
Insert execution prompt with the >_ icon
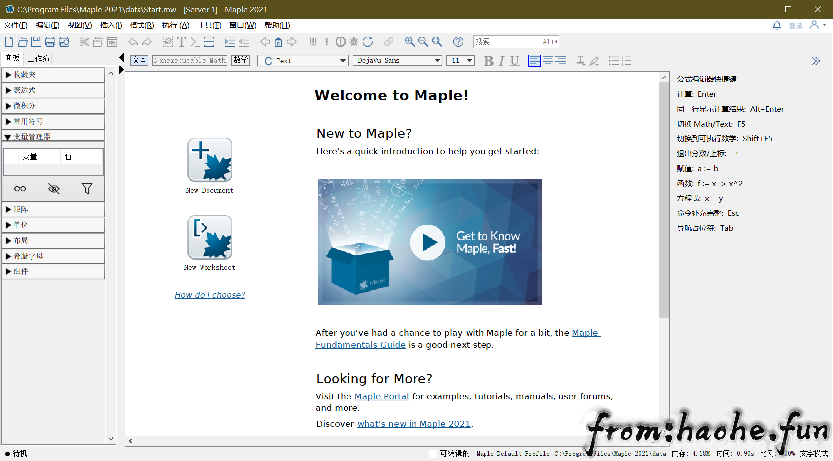coord(195,42)
